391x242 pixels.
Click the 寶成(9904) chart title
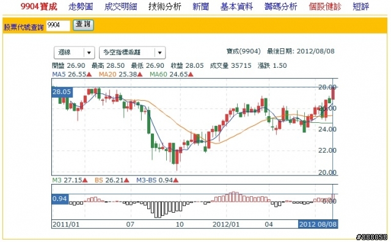point(244,51)
